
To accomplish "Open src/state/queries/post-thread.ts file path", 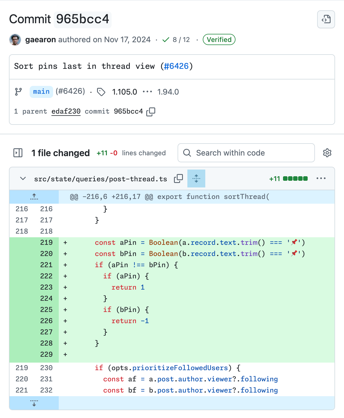I will (101, 179).
